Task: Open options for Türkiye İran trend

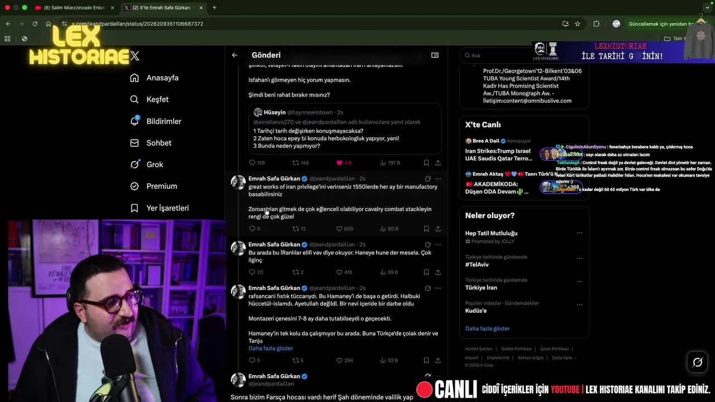Action: 579,281
